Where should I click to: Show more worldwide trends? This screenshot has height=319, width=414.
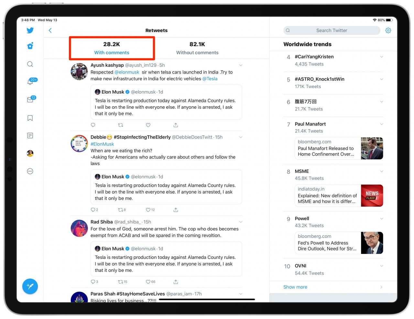coord(333,287)
